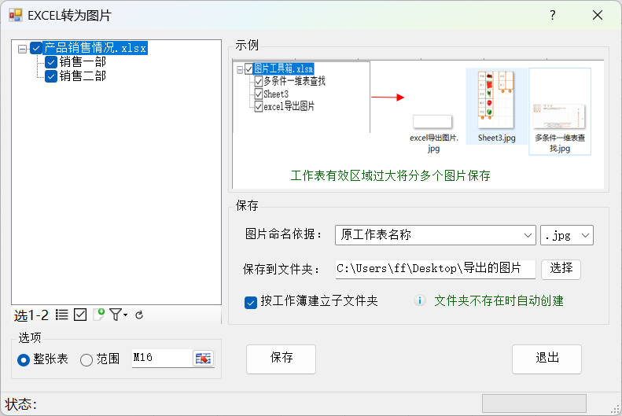Click the 保存 button

[x=282, y=359]
